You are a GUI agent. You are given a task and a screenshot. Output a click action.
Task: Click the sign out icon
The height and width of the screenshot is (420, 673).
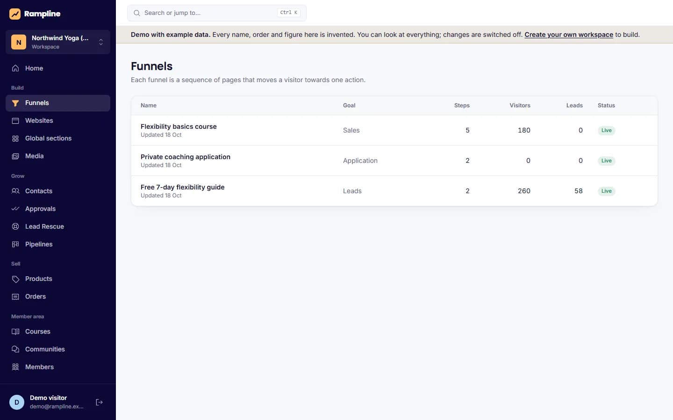pos(100,402)
